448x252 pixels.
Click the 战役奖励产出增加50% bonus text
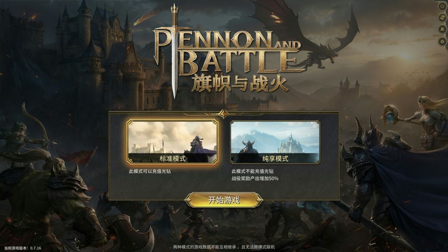click(255, 178)
